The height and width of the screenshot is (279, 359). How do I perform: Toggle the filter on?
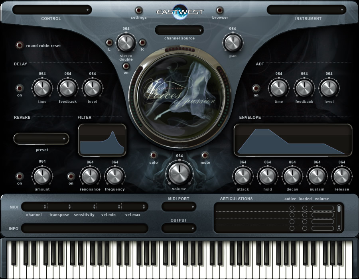[x=70, y=176]
